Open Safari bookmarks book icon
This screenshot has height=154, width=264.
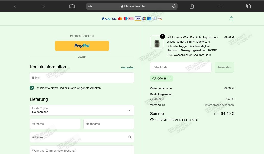tap(72, 6)
